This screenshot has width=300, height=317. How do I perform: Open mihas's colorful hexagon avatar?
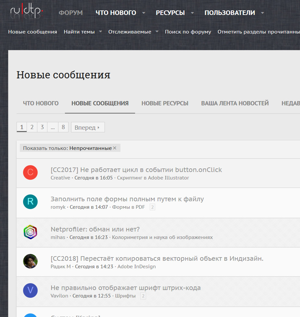30,232
